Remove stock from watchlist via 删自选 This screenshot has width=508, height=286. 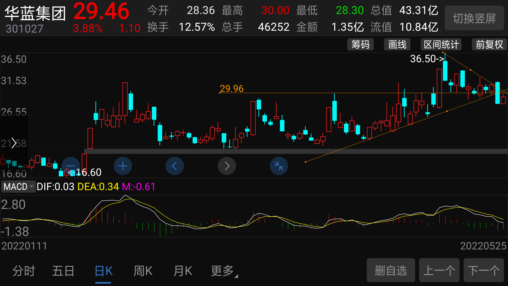[x=391, y=270]
